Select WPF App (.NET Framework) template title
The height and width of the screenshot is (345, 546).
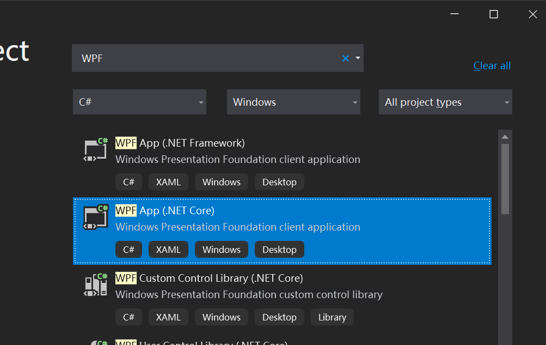pos(180,143)
